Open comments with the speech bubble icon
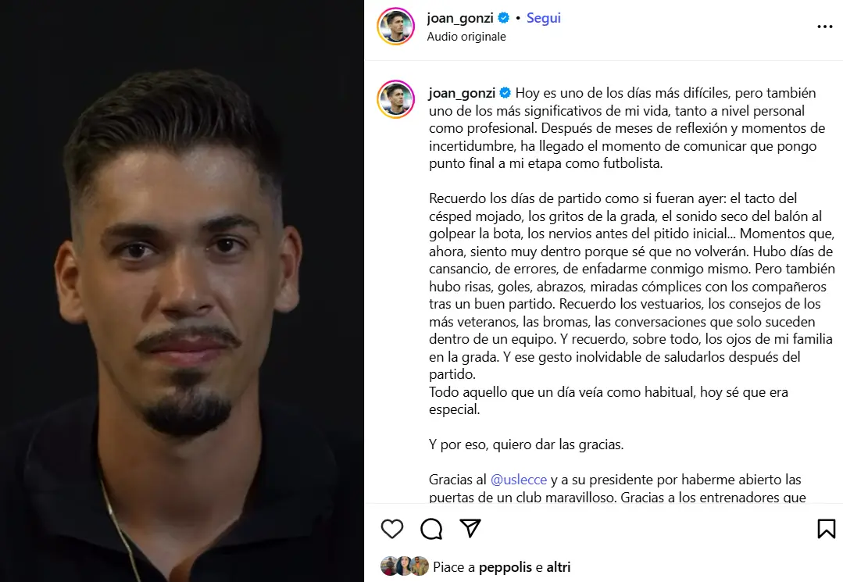This screenshot has width=843, height=582. tap(431, 529)
